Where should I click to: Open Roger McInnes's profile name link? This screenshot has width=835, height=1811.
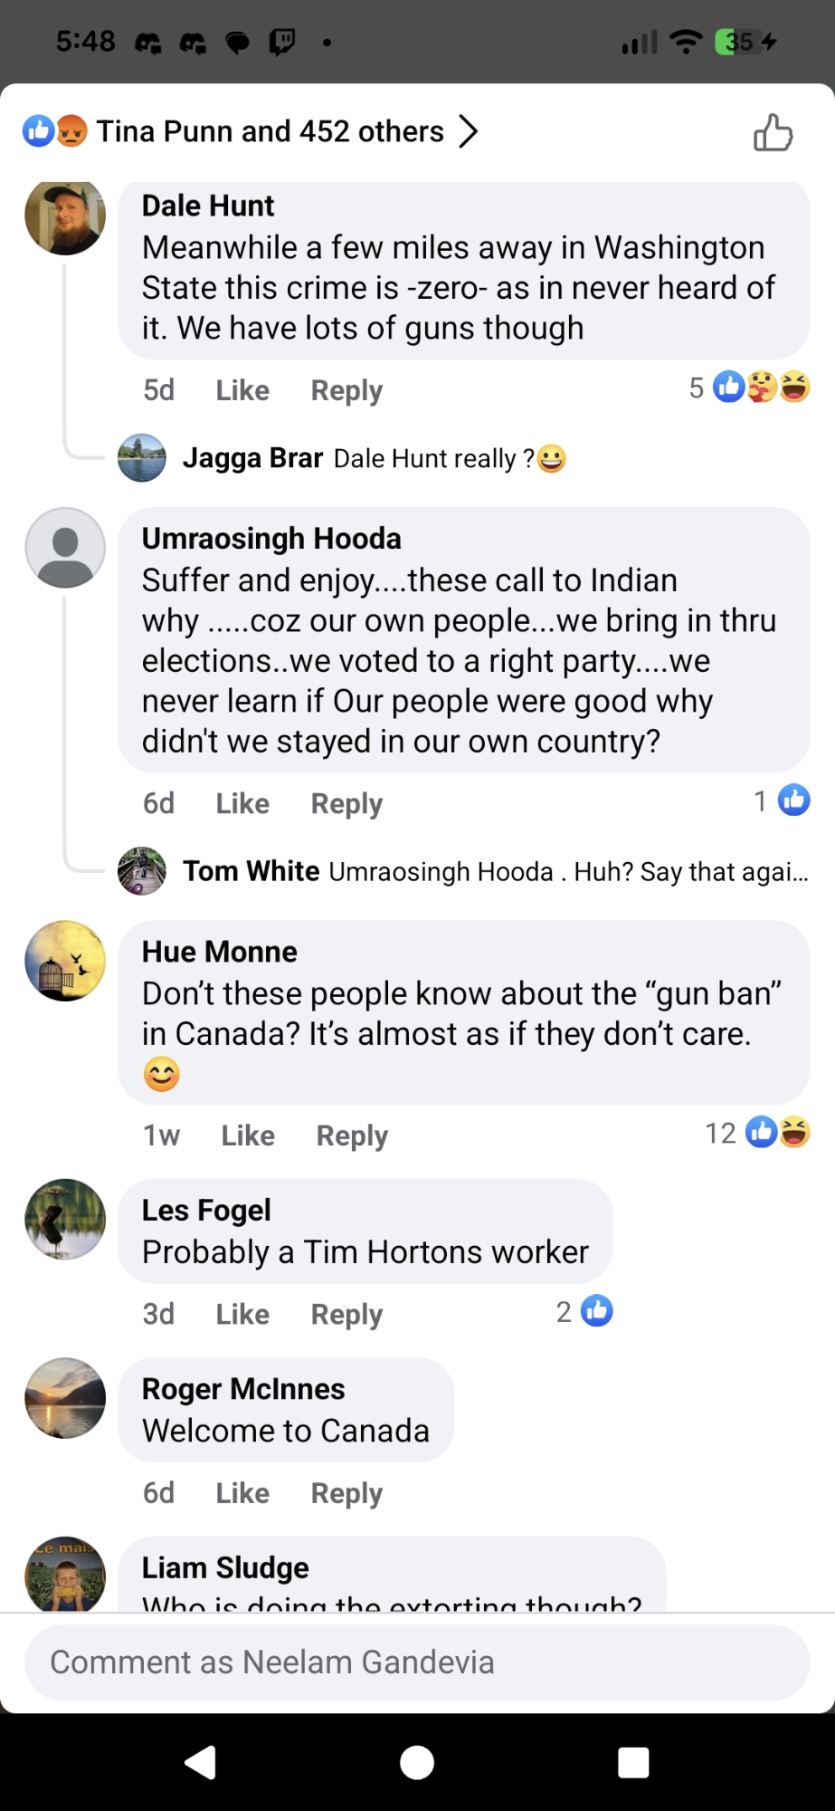click(243, 1389)
